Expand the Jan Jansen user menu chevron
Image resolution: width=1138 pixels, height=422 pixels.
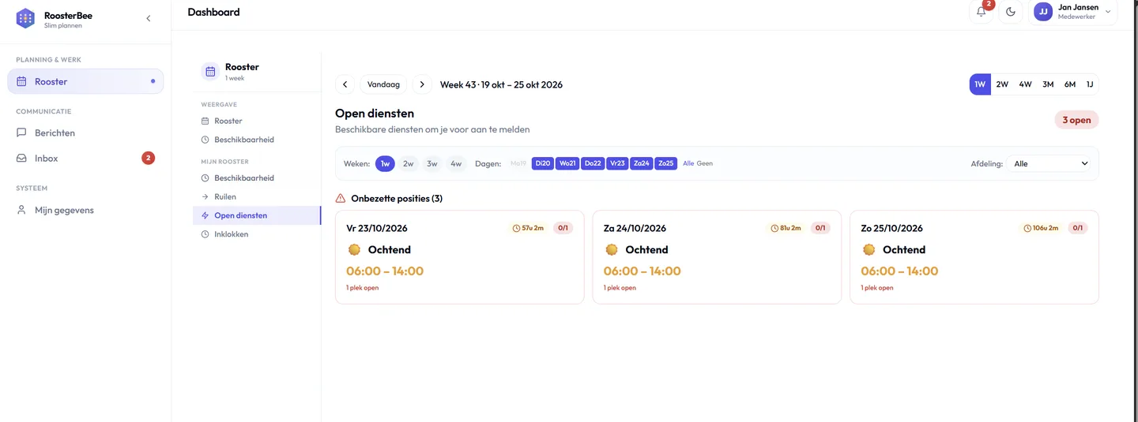click(x=1108, y=12)
